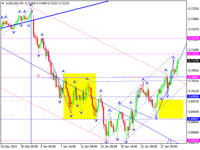The image size is (200, 150).
Task: Select the 0.70647 magenta price label
Action: [193, 77]
